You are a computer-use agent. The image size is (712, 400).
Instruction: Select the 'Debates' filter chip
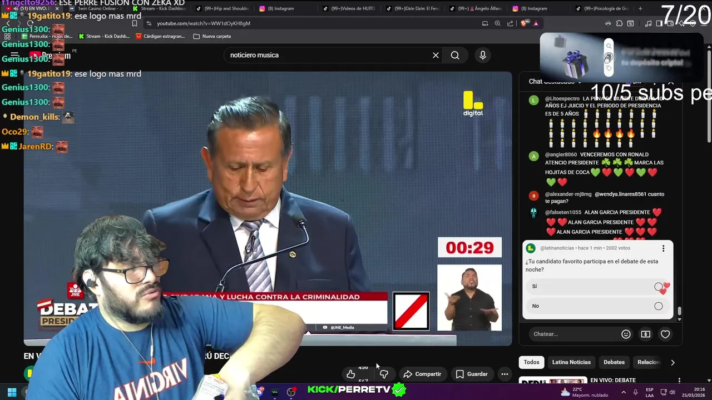(x=614, y=362)
